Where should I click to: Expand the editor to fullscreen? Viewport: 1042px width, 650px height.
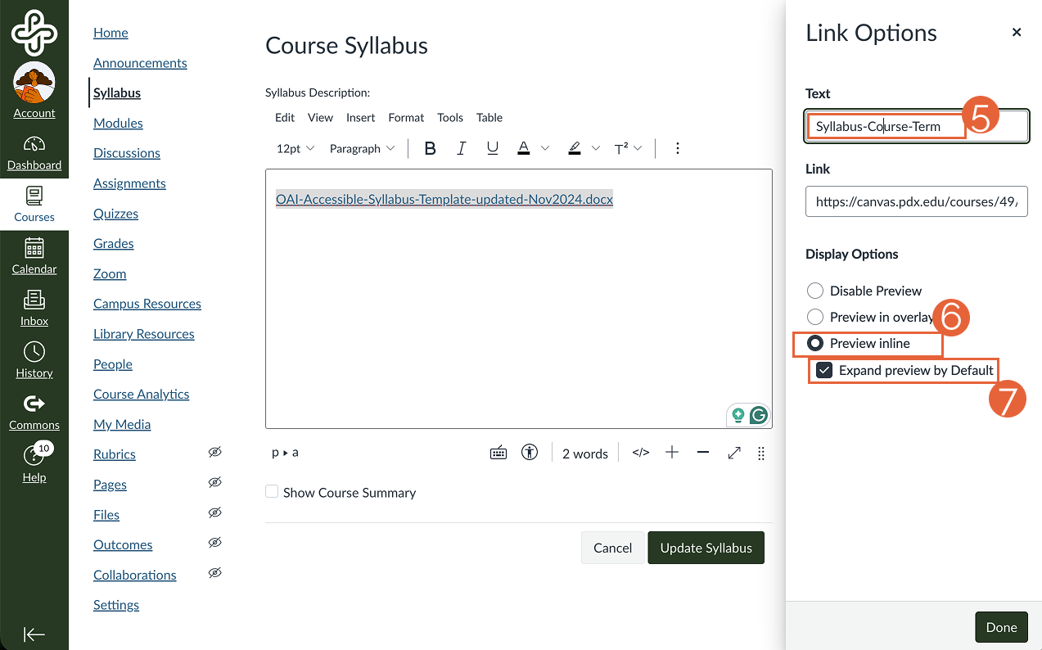pyautogui.click(x=733, y=452)
